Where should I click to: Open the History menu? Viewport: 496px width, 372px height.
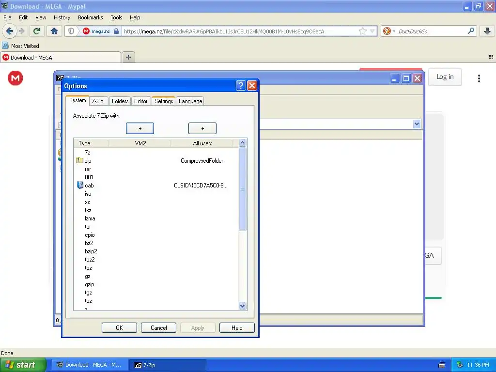click(x=62, y=17)
